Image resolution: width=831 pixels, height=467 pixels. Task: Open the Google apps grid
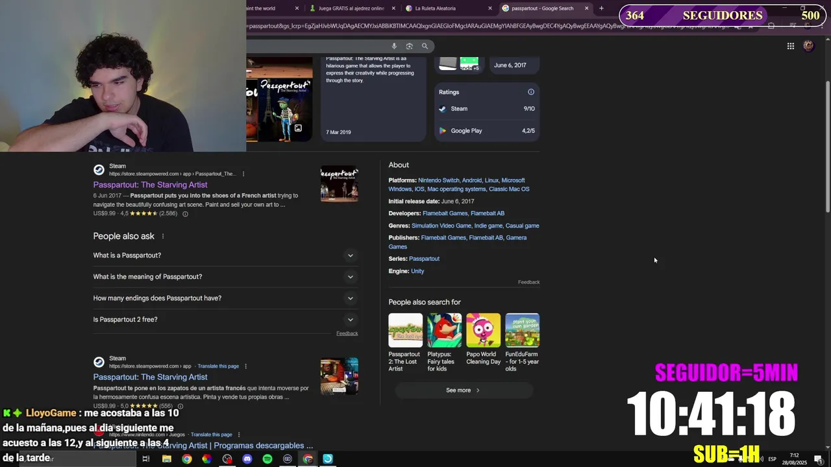coord(790,46)
